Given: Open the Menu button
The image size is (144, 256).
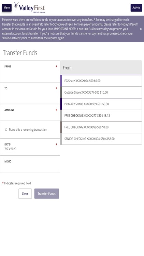Looking at the screenshot, I should coord(7,8).
